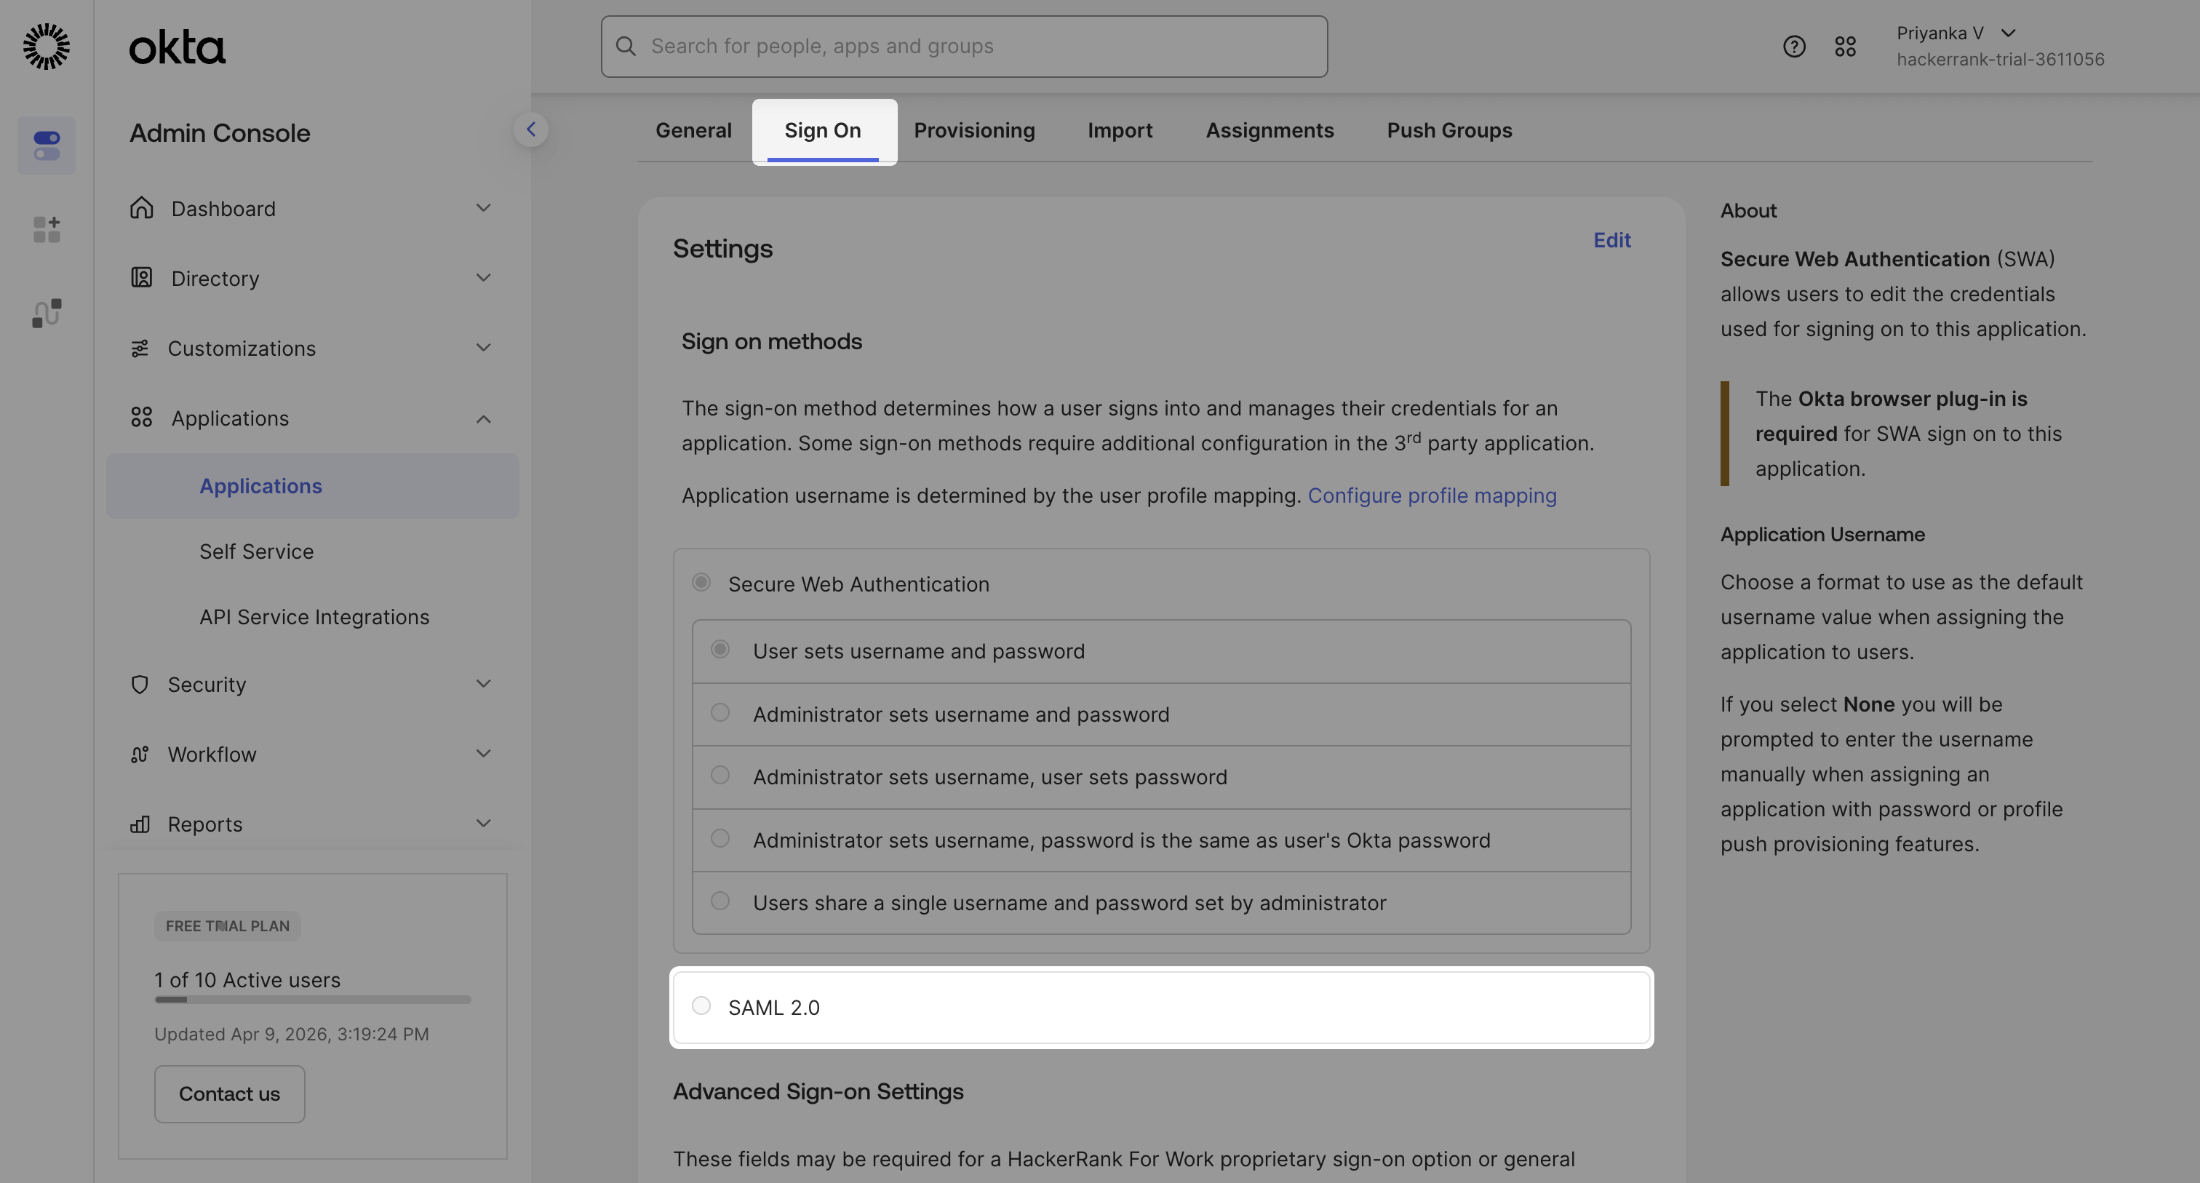Click the Edit link in Settings

(x=1611, y=241)
